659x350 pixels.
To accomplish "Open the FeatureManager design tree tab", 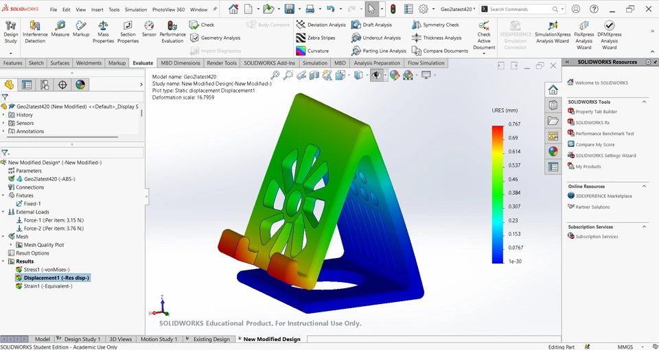I will pos(9,85).
